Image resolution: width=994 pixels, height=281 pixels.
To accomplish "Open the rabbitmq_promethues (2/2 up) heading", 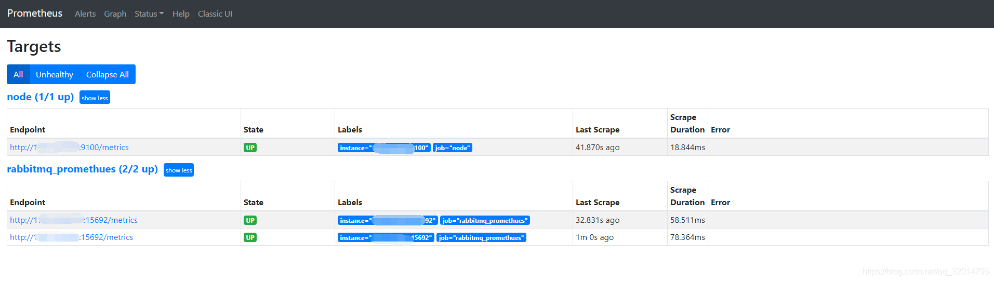I will pyautogui.click(x=82, y=169).
